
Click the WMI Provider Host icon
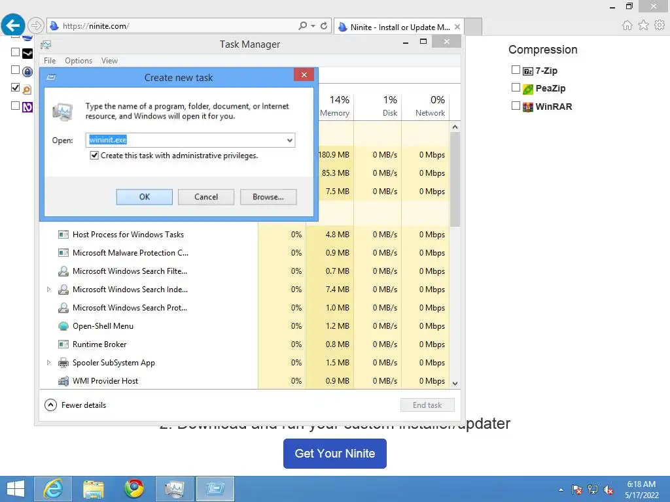coord(63,381)
